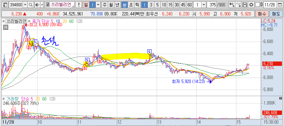Open the custom interval dropdown arrow
The height and width of the screenshot is (126, 284).
point(204,5)
